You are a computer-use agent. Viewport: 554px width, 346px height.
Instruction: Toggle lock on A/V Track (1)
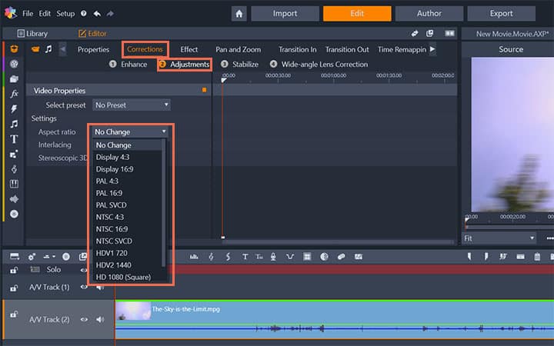point(14,288)
